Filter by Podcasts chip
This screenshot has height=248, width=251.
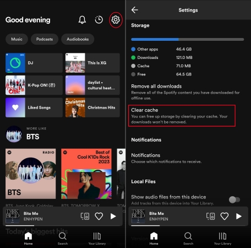point(45,39)
